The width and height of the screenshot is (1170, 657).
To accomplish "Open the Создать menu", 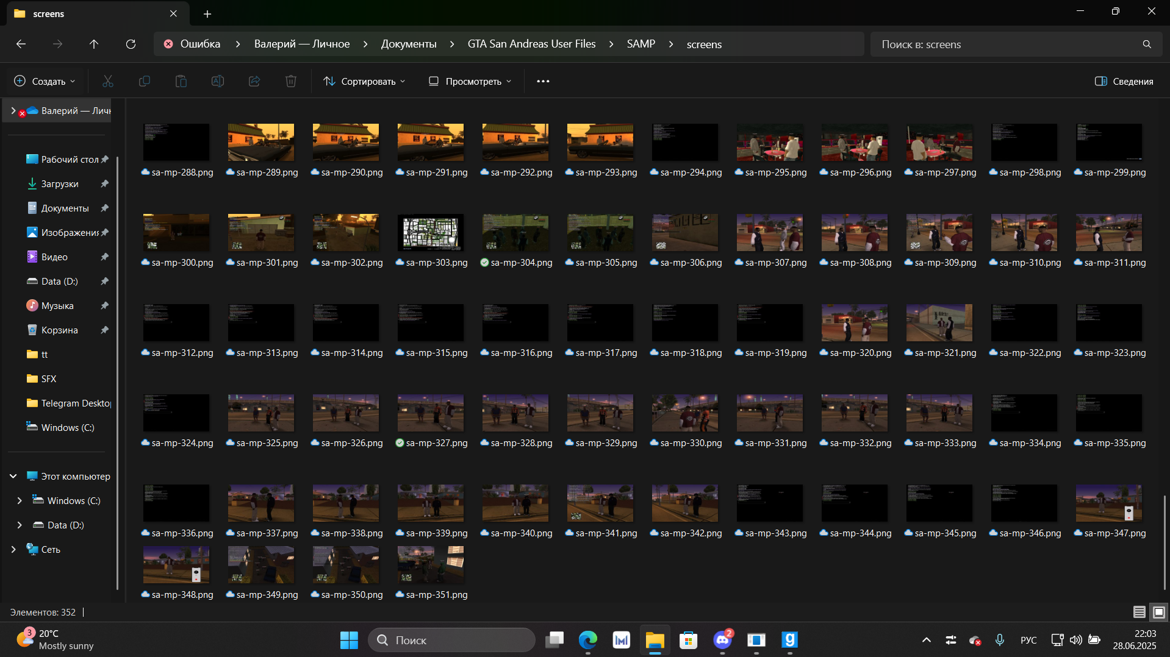I will pyautogui.click(x=45, y=81).
